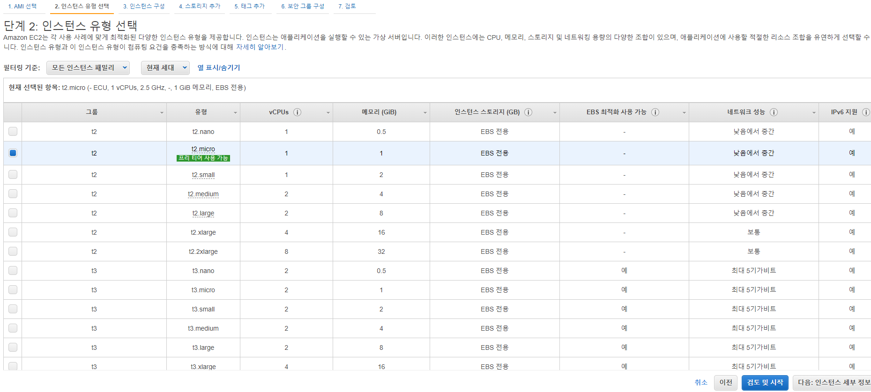Open the 유형 column sort arrow
The width and height of the screenshot is (871, 392).
[x=235, y=113]
